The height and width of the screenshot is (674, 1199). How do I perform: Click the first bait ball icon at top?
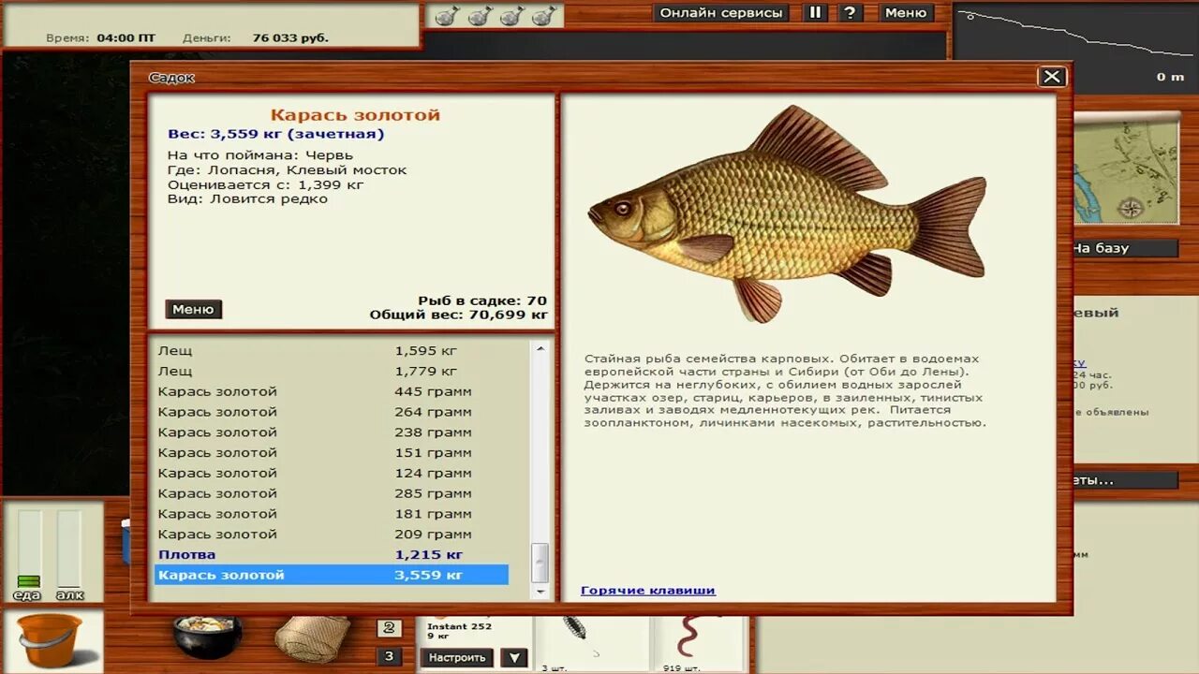tap(446, 15)
